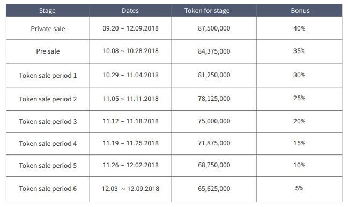The image size is (348, 207).
Task: Click the 11.26 ~ 12.02.2018 date cell
Action: click(x=130, y=166)
